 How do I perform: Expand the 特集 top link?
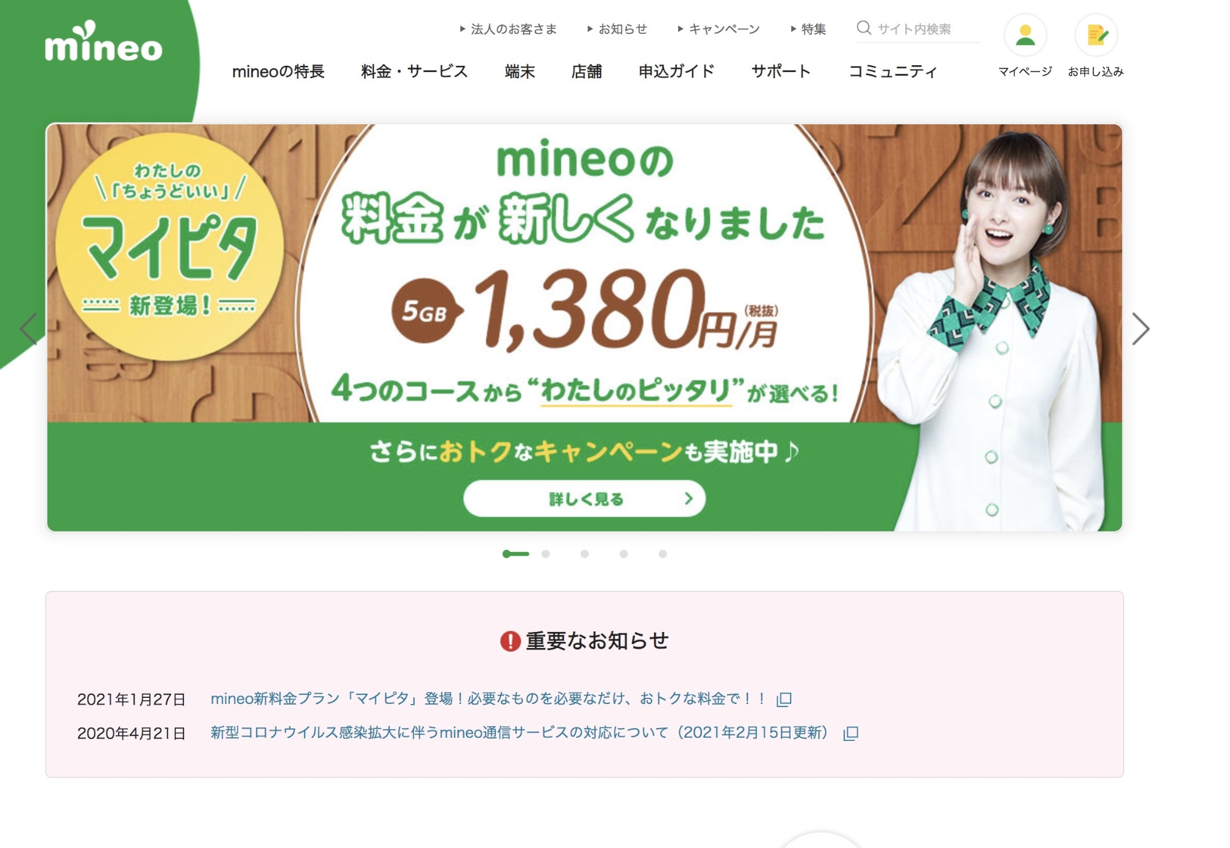click(x=809, y=29)
